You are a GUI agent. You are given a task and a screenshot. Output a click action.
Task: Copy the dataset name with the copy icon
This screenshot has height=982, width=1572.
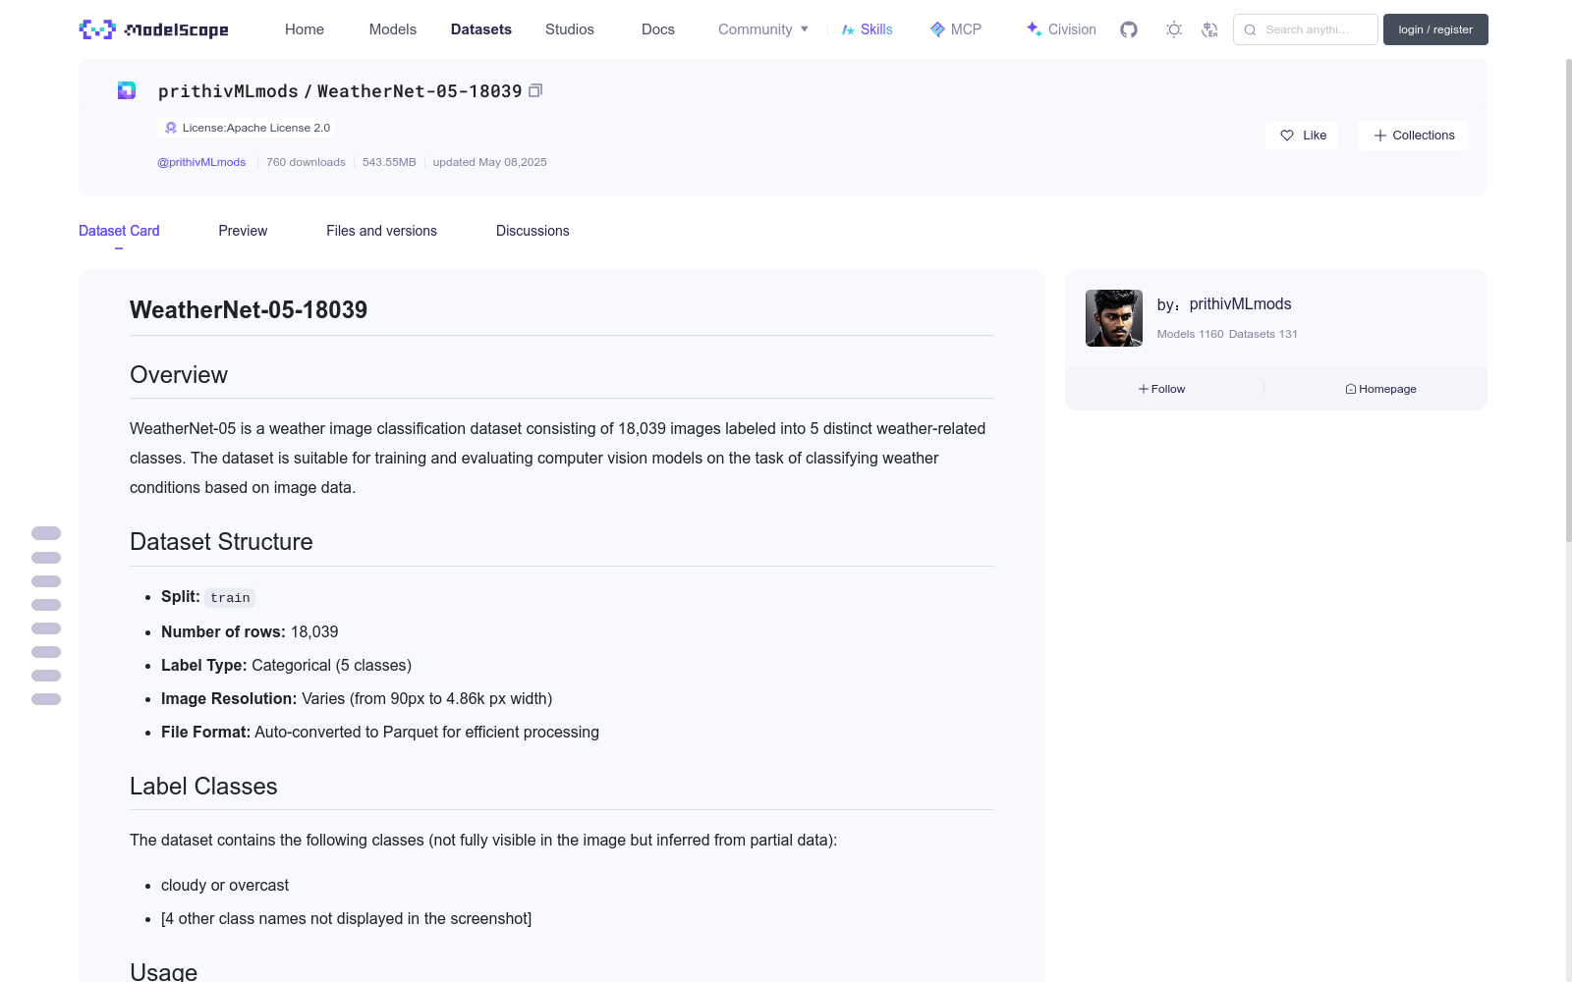tap(535, 90)
